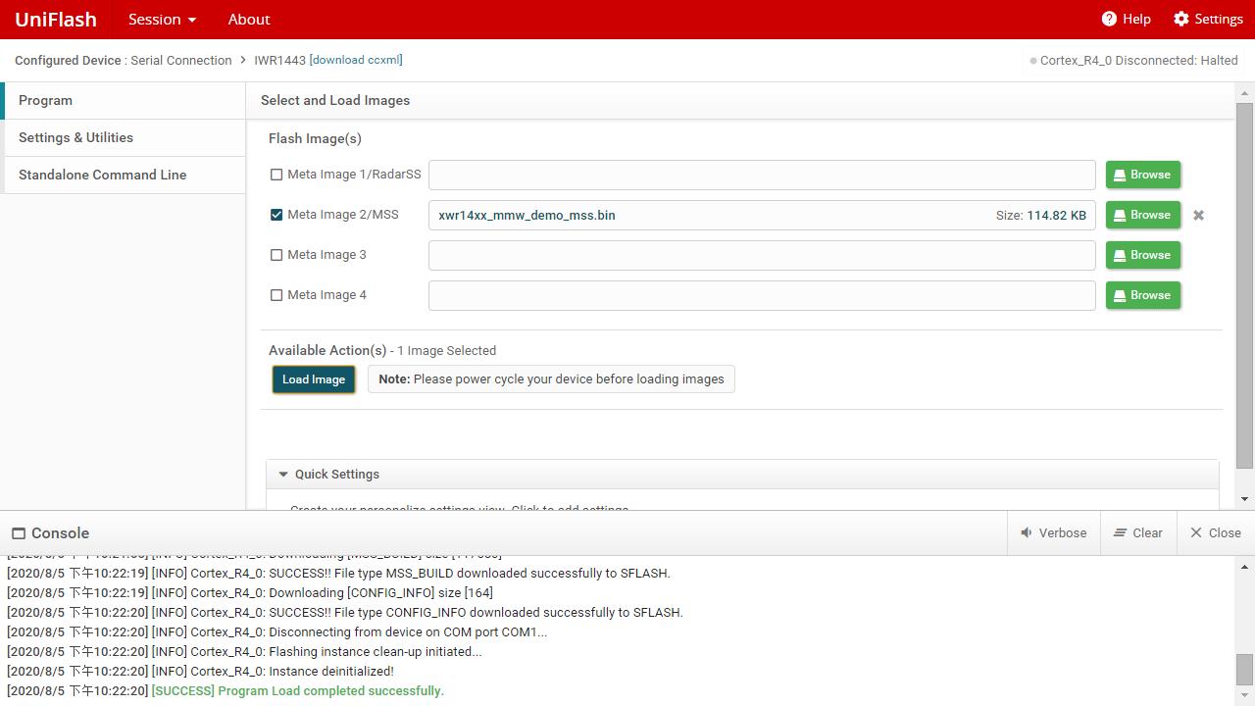Click the Disconnecting from COM1 log line
The height and width of the screenshot is (706, 1255).
pyautogui.click(x=276, y=632)
